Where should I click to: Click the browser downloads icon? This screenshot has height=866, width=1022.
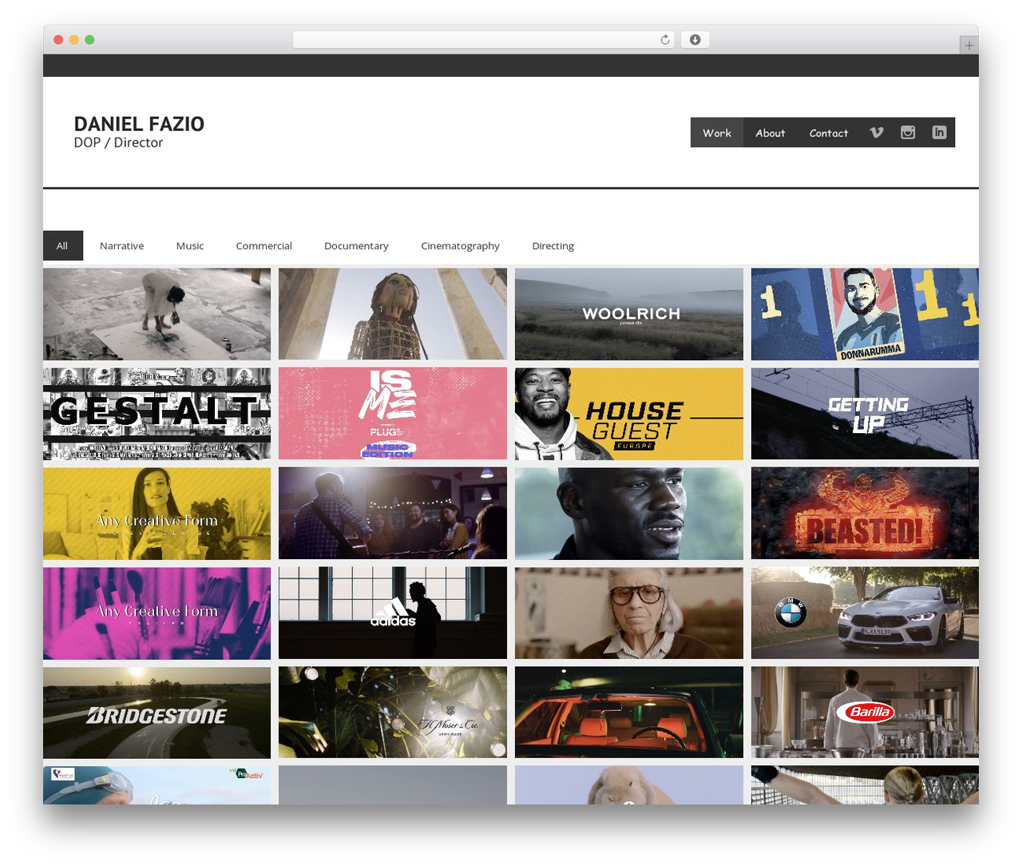[695, 40]
